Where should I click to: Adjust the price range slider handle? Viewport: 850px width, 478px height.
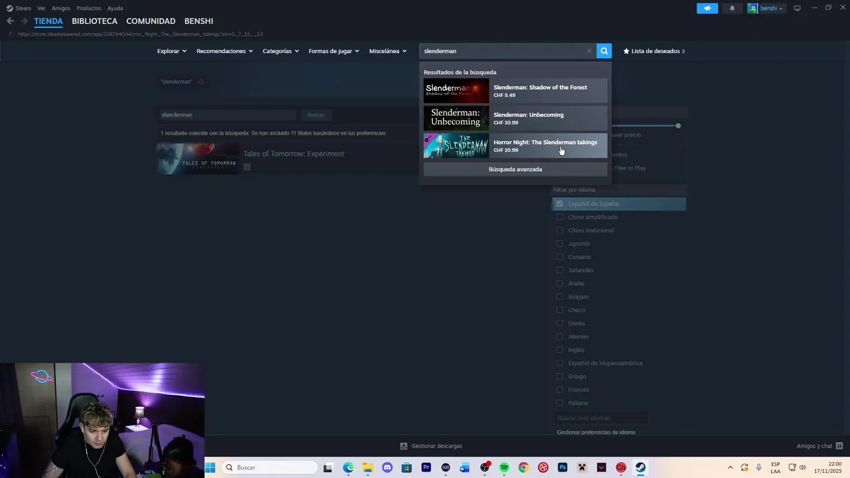(678, 125)
